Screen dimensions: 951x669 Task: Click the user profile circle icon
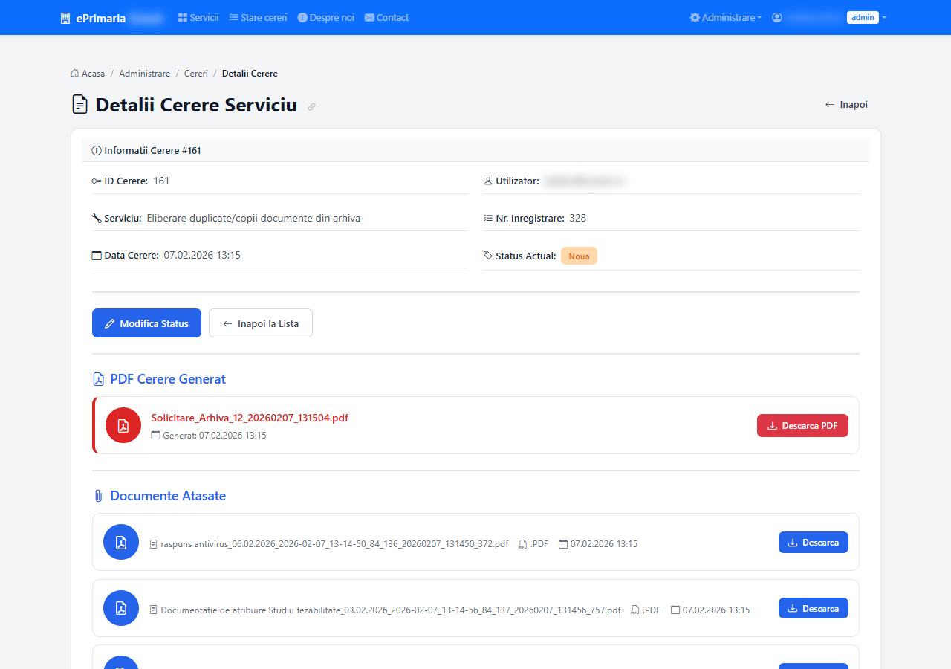tap(777, 17)
